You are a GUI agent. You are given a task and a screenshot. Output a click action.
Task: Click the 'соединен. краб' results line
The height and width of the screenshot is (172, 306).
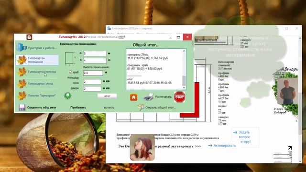(x=138, y=65)
